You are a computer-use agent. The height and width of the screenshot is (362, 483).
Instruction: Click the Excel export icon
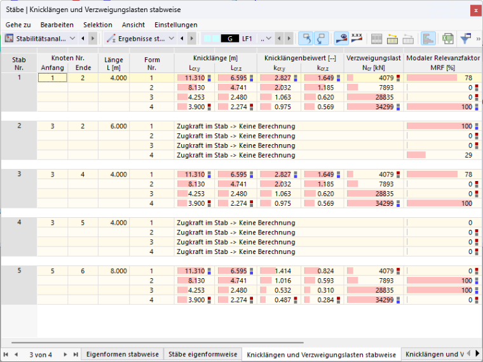(447, 39)
